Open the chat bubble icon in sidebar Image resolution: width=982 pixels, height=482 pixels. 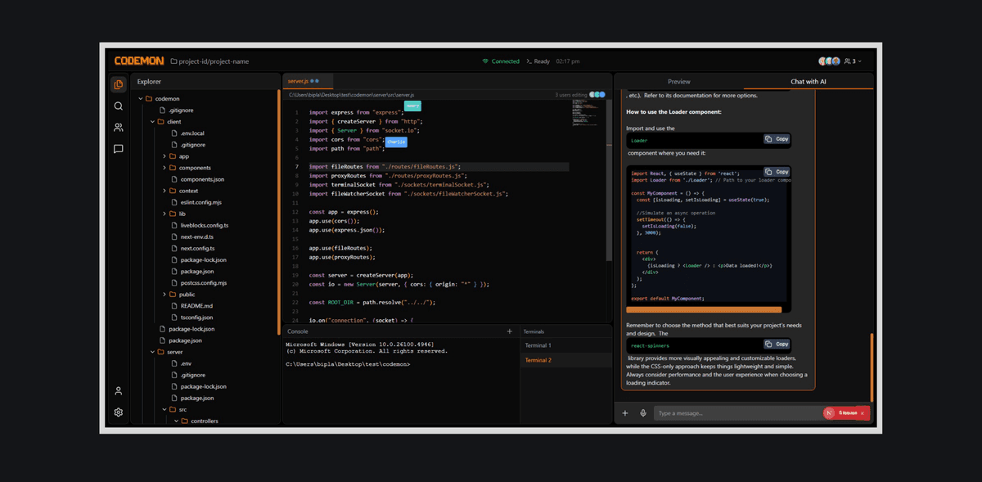pyautogui.click(x=119, y=149)
